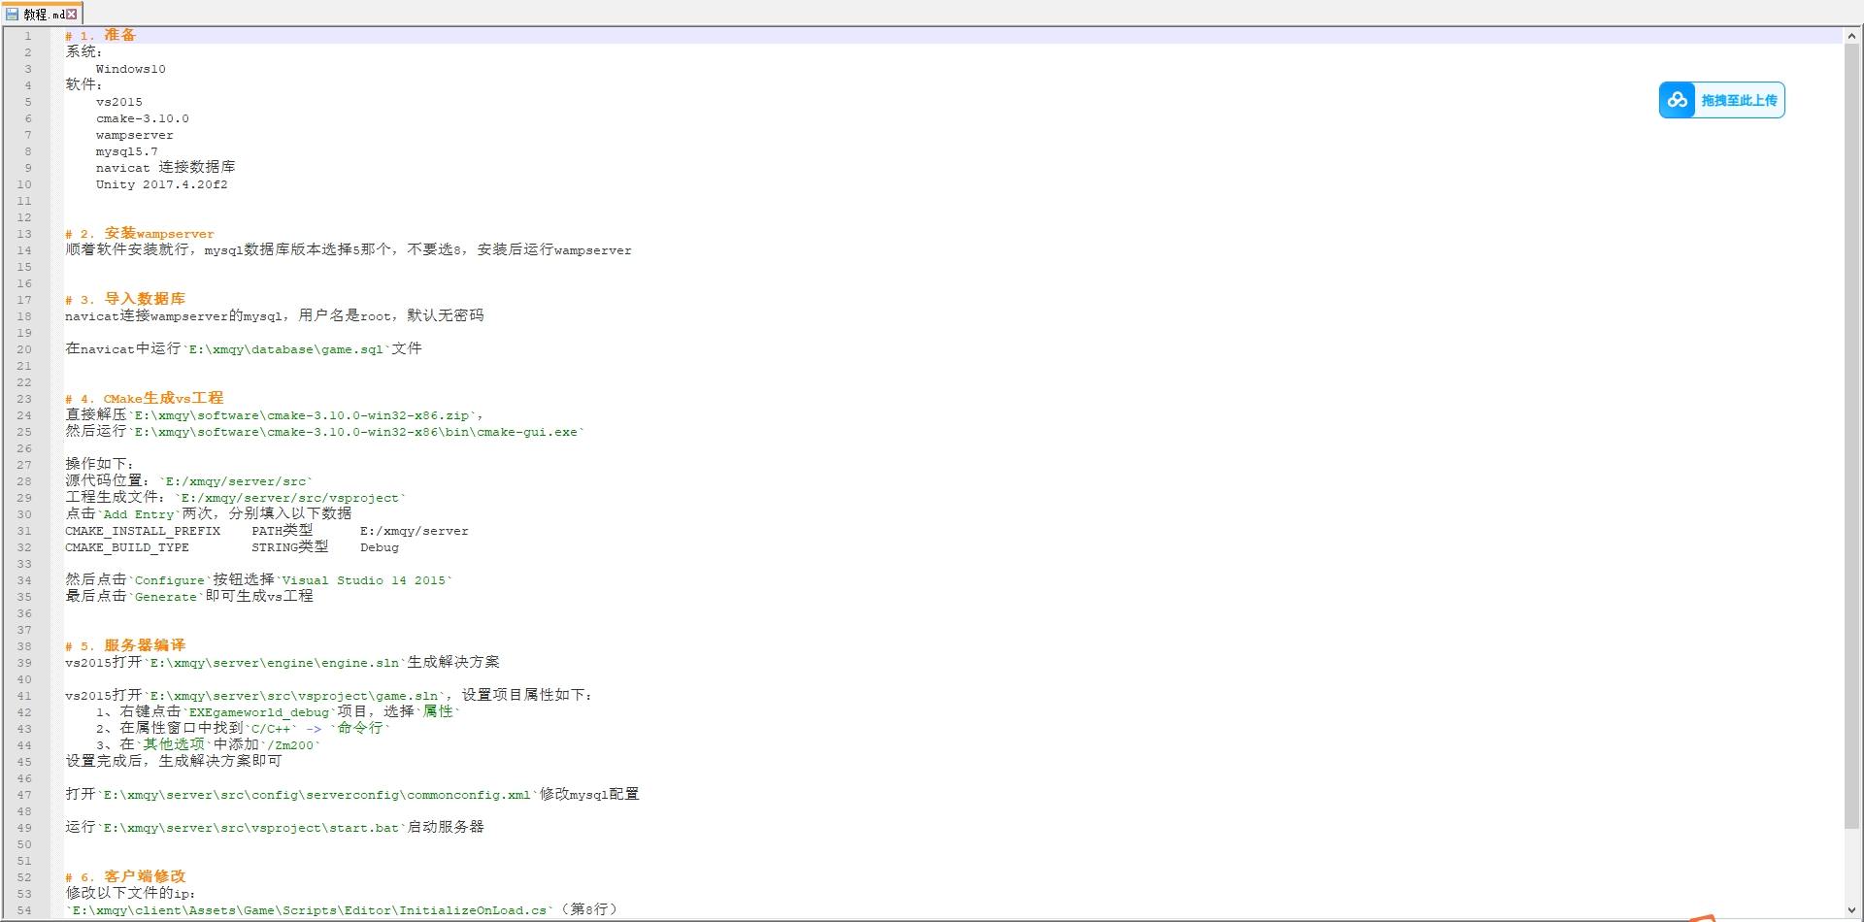Click the path ending 'commonconfig.xml'
Screen dimensions: 1864x922
click(316, 795)
